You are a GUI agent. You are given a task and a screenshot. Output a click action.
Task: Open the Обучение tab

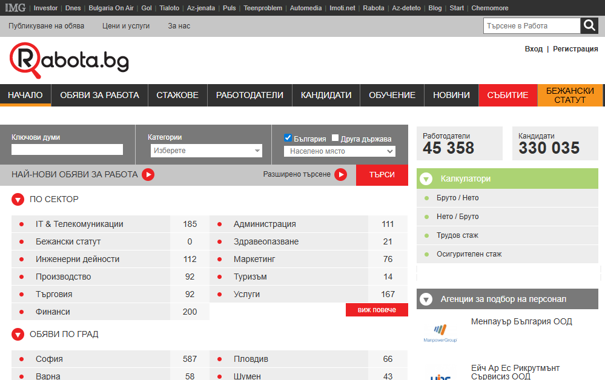(392, 95)
